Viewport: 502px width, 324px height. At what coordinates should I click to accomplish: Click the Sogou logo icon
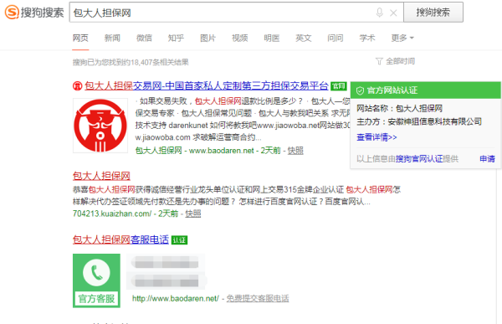tap(12, 13)
